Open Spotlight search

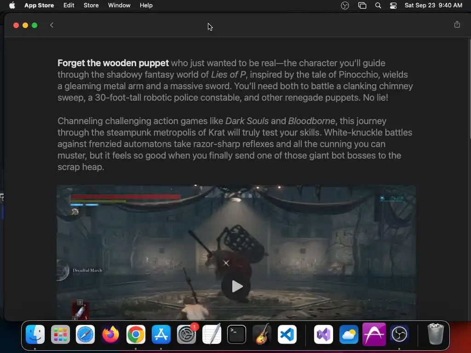click(378, 6)
